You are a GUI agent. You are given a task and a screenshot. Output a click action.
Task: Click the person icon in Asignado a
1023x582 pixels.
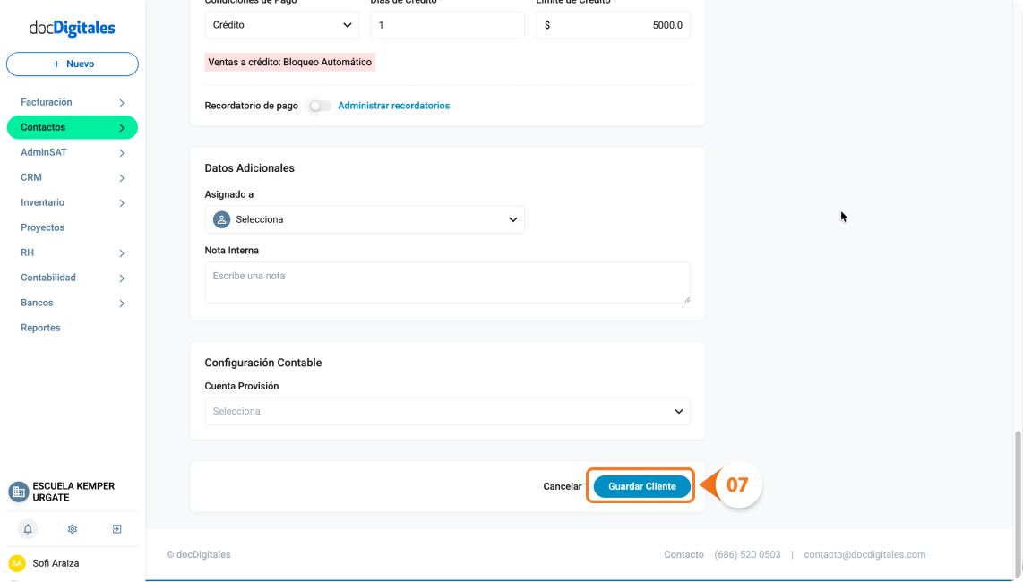pos(222,220)
